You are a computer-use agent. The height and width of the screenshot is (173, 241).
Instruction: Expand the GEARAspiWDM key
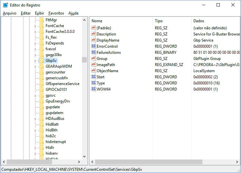point(35,67)
